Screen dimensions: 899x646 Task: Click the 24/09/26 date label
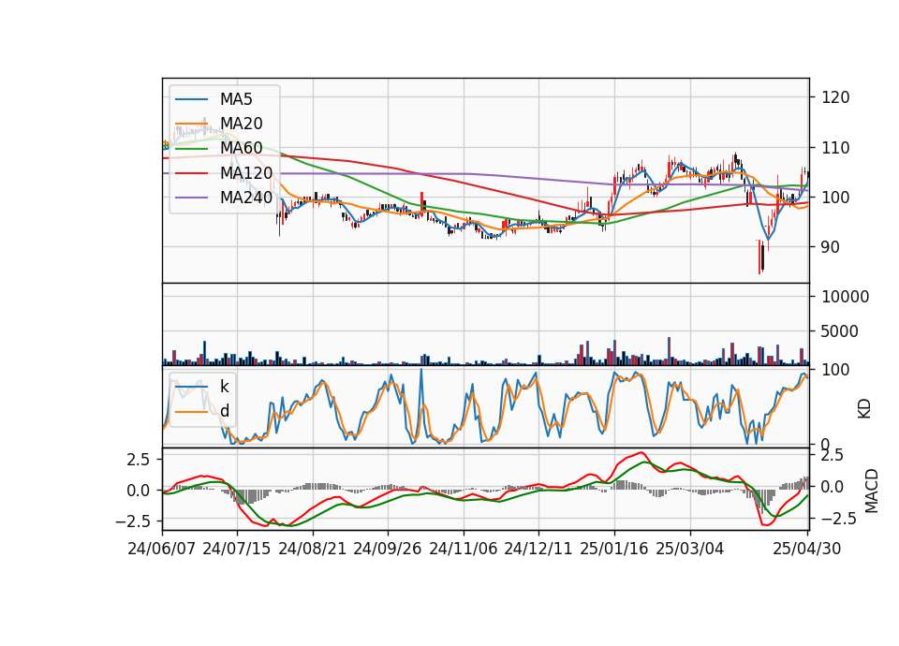(x=387, y=549)
